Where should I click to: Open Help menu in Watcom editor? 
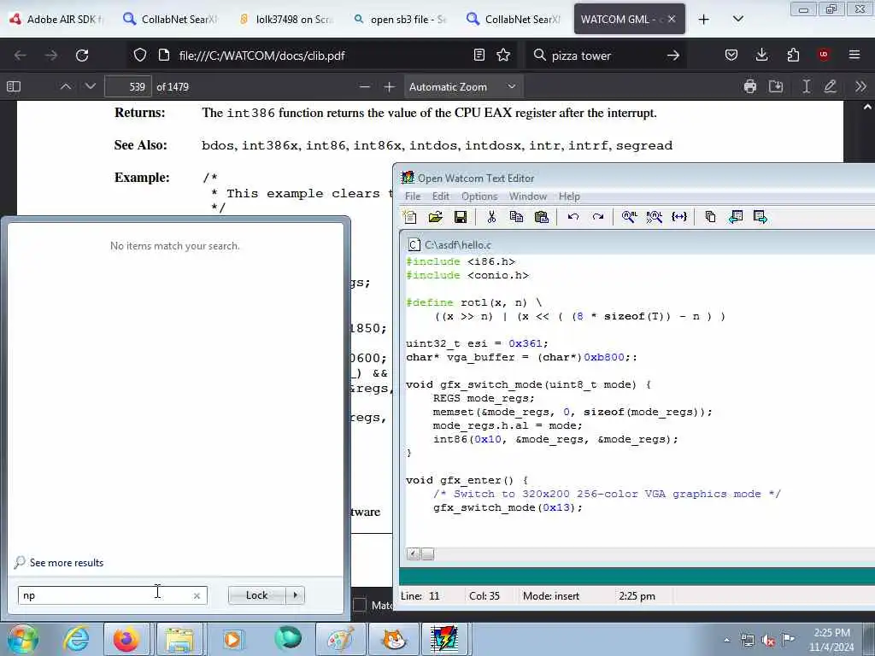click(x=569, y=196)
